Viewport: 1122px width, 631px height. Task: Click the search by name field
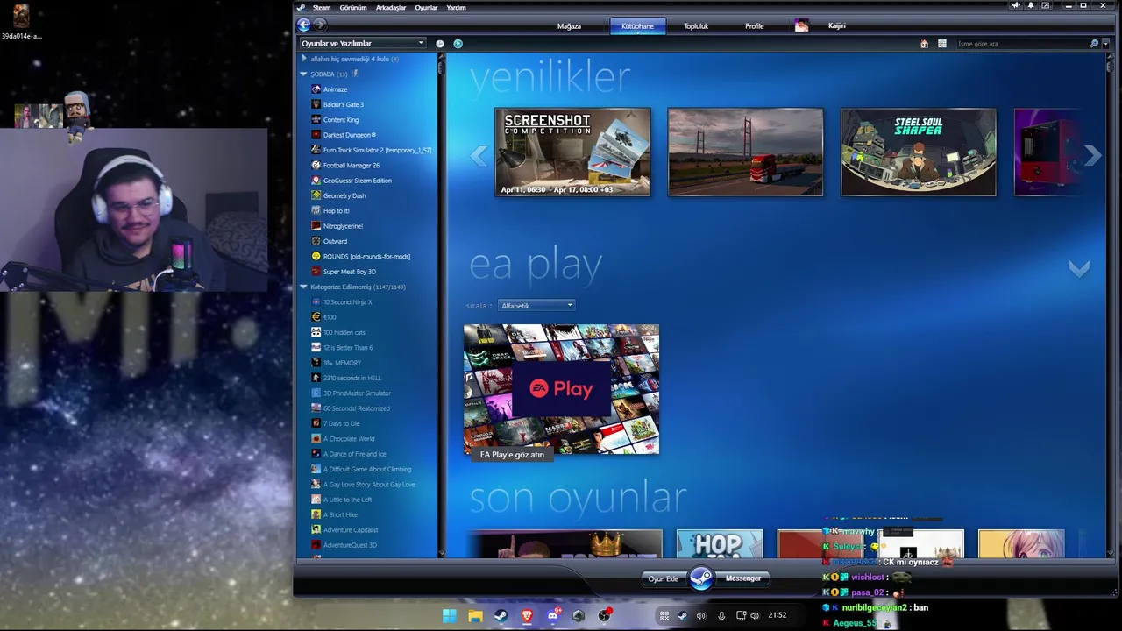pyautogui.click(x=1021, y=44)
